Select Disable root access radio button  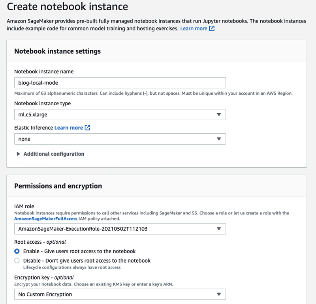pos(17,261)
